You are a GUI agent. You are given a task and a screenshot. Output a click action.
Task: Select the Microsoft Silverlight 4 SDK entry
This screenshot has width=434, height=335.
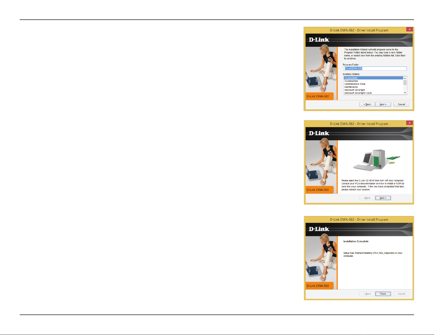tap(373, 93)
